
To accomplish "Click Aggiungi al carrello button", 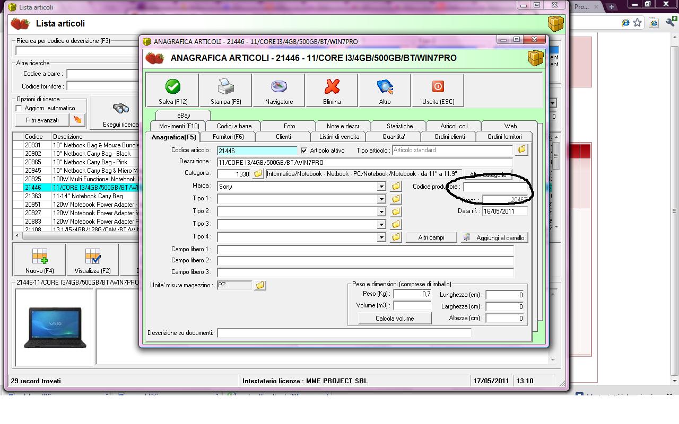I will coord(494,237).
